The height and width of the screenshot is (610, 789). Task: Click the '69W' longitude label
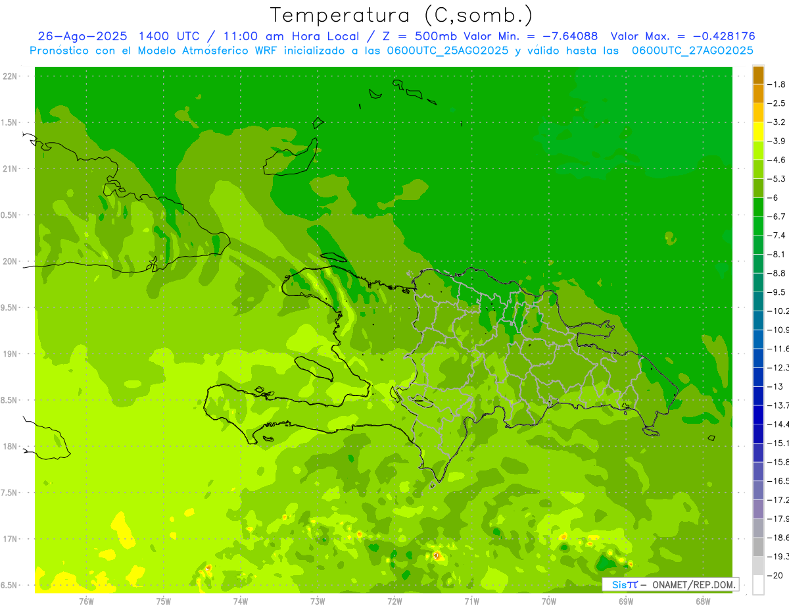coord(626,601)
